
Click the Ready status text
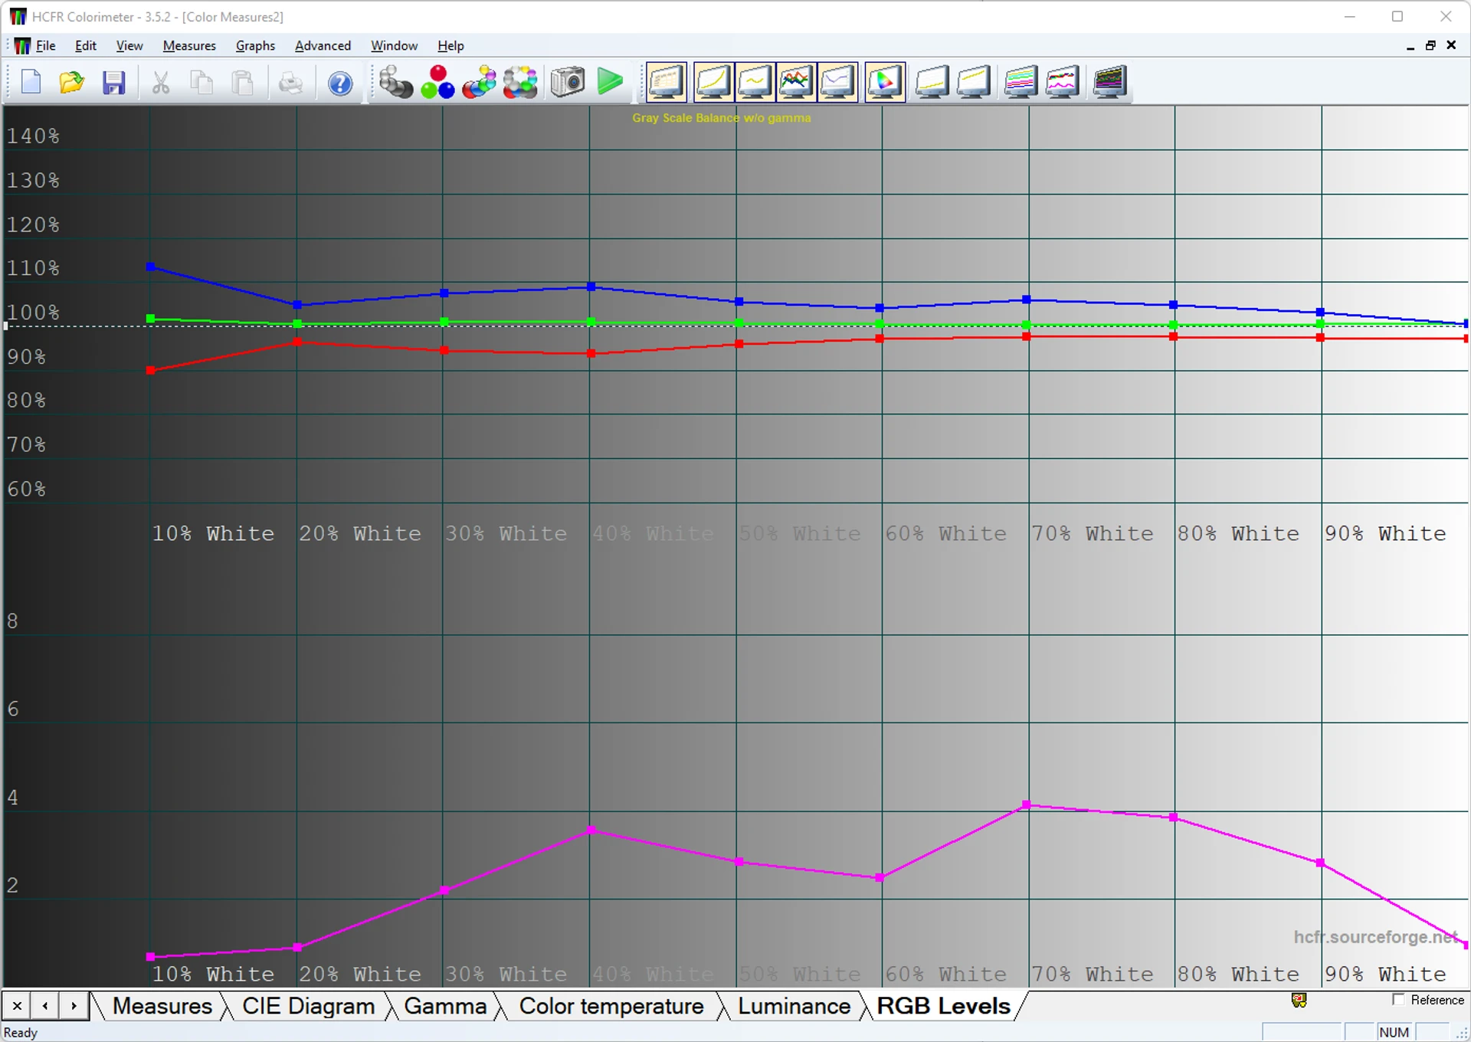[x=21, y=1032]
